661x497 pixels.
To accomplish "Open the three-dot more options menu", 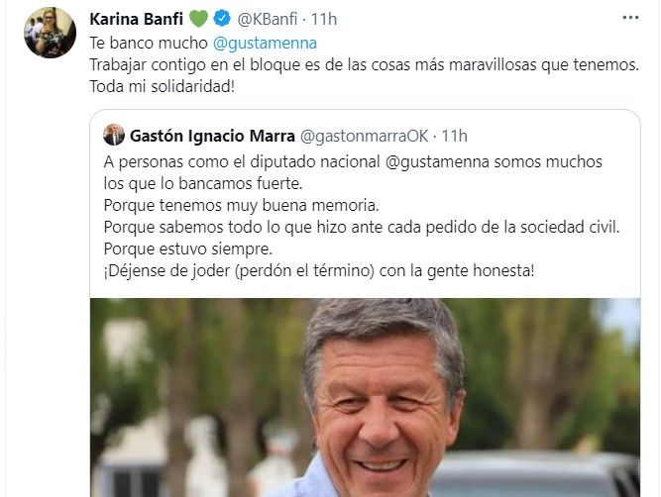I will coord(630,18).
